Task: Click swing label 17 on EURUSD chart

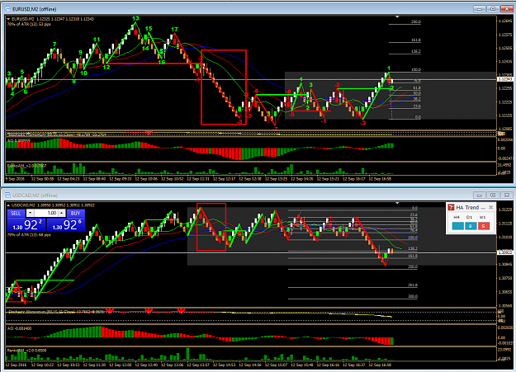Action: click(x=174, y=30)
